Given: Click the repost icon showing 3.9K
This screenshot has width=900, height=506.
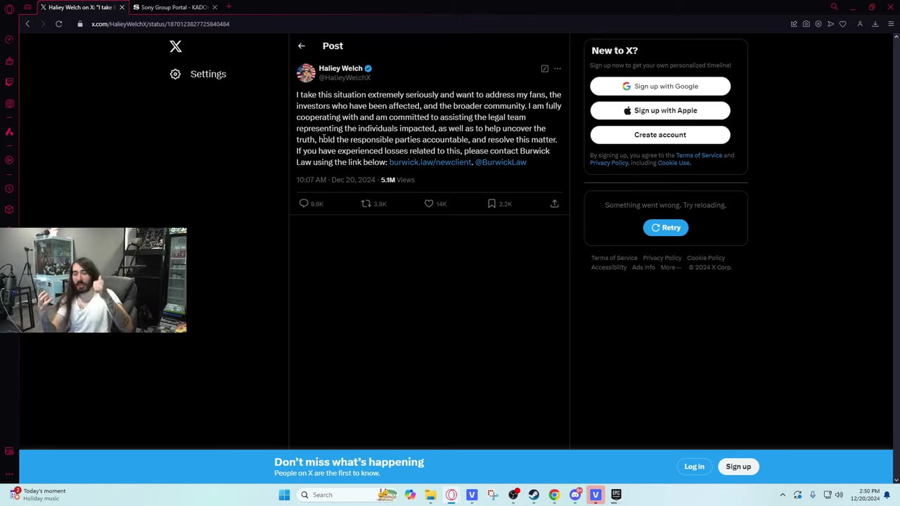Looking at the screenshot, I should (x=373, y=204).
